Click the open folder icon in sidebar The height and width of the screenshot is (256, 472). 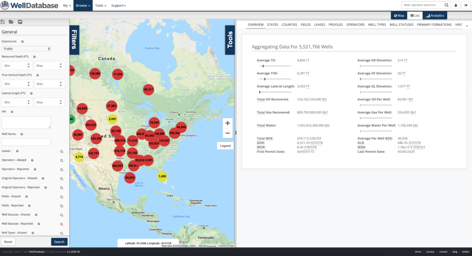click(x=11, y=22)
